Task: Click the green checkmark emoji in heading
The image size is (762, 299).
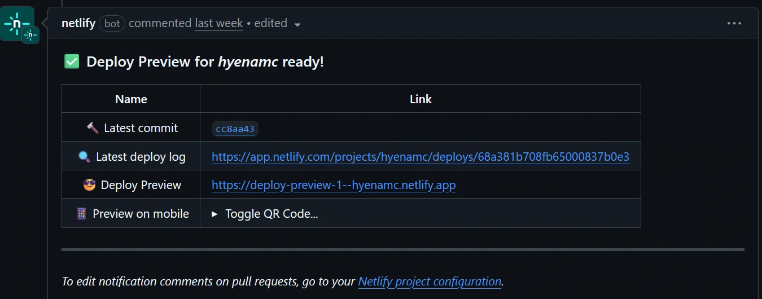Action: coord(72,61)
